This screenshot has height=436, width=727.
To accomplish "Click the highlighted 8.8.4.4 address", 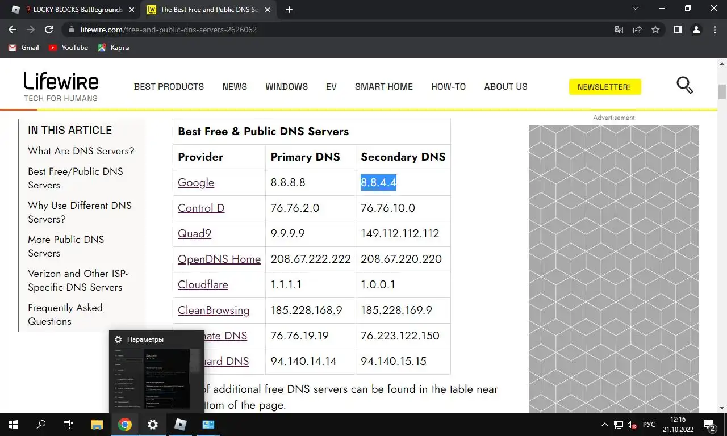I will pyautogui.click(x=378, y=182).
